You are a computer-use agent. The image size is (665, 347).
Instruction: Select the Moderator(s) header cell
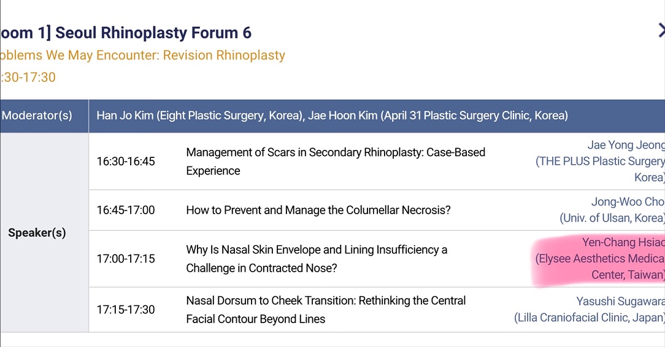click(x=37, y=115)
